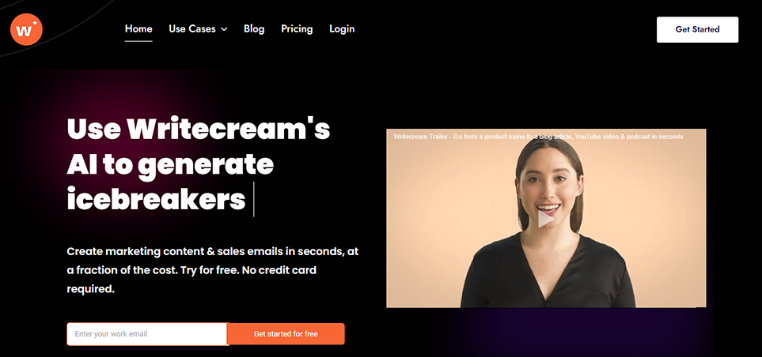This screenshot has height=357, width=762.
Task: Focus the Enter your work email field
Action: coord(147,334)
